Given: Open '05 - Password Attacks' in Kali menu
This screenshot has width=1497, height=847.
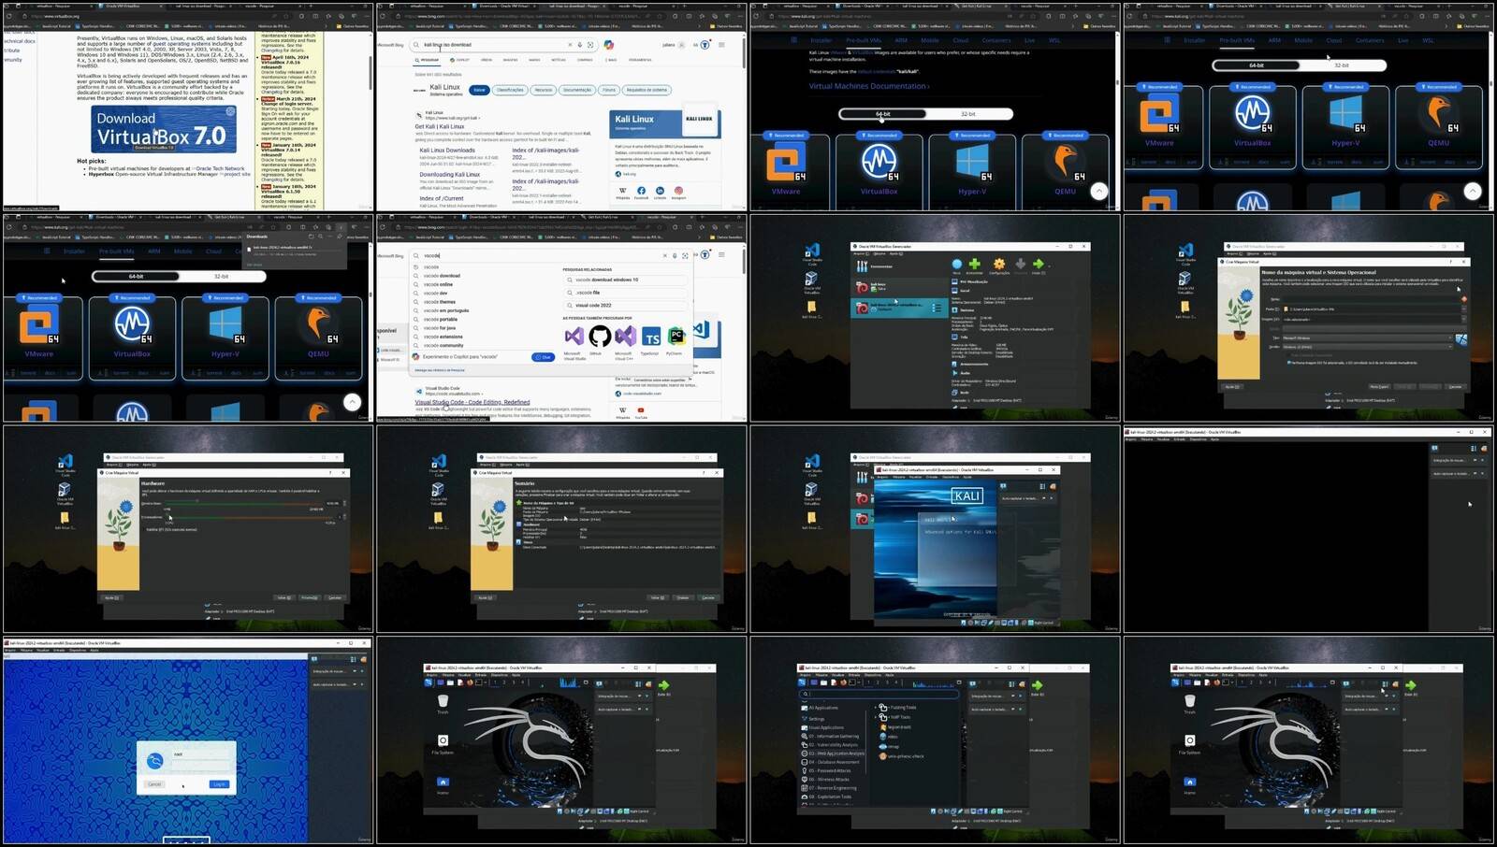Looking at the screenshot, I should [x=827, y=771].
